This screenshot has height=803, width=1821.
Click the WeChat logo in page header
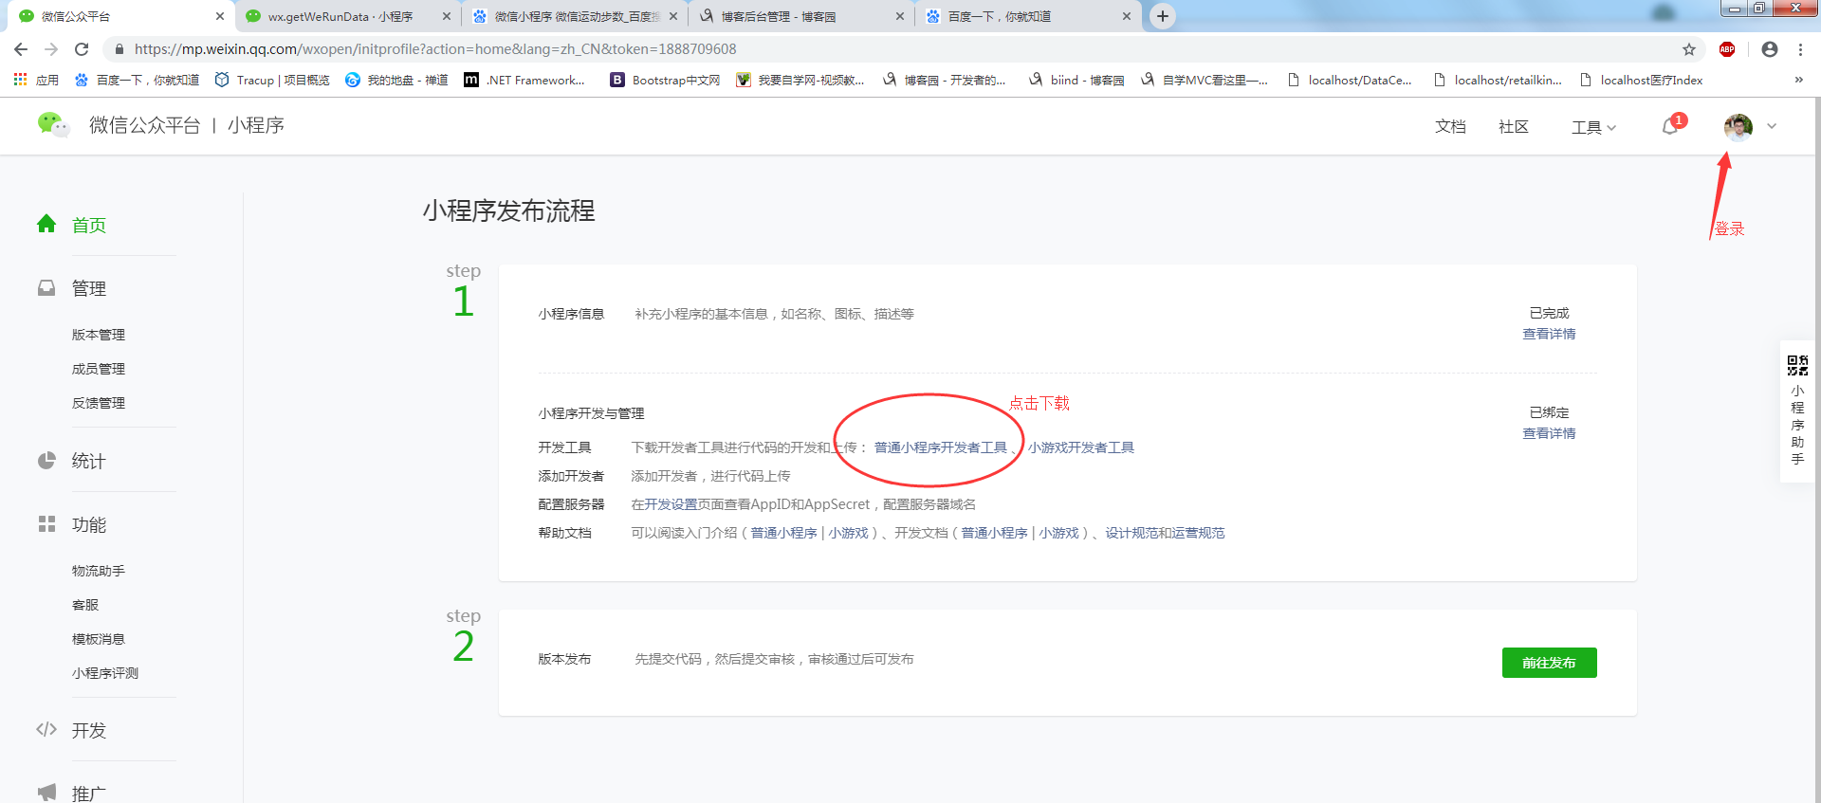click(52, 124)
